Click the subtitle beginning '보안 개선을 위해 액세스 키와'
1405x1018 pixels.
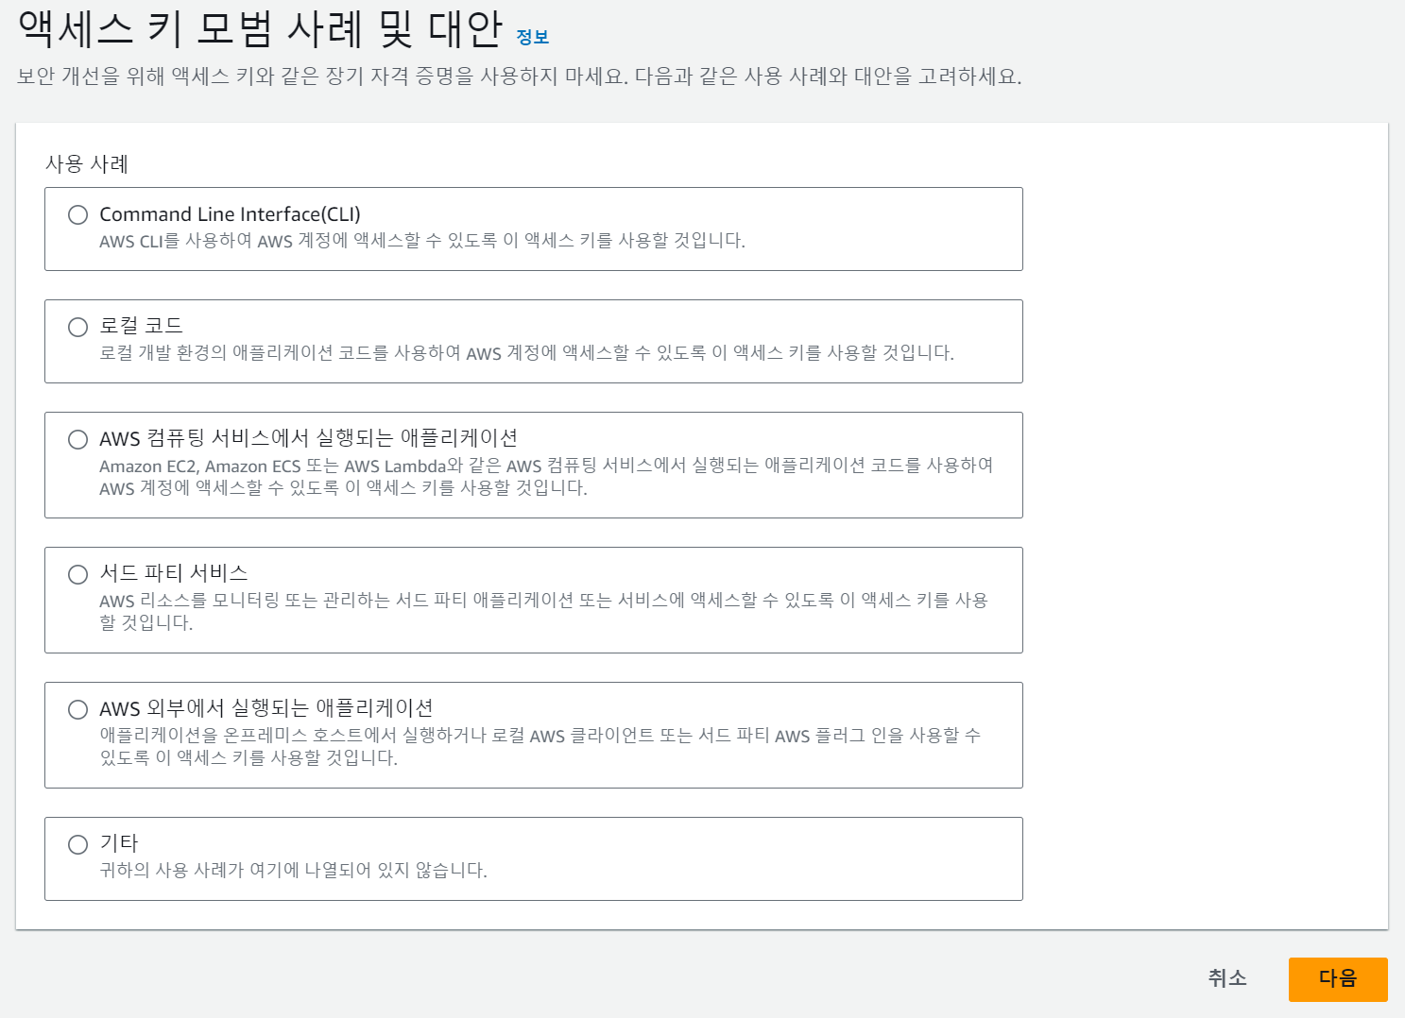tap(520, 76)
